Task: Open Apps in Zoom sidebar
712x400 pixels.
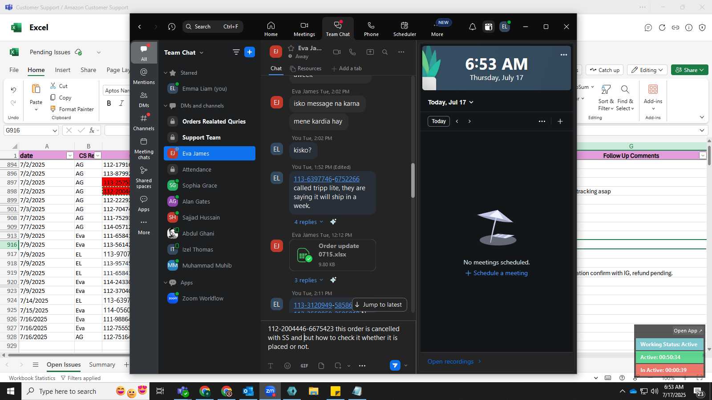Action: point(144,204)
